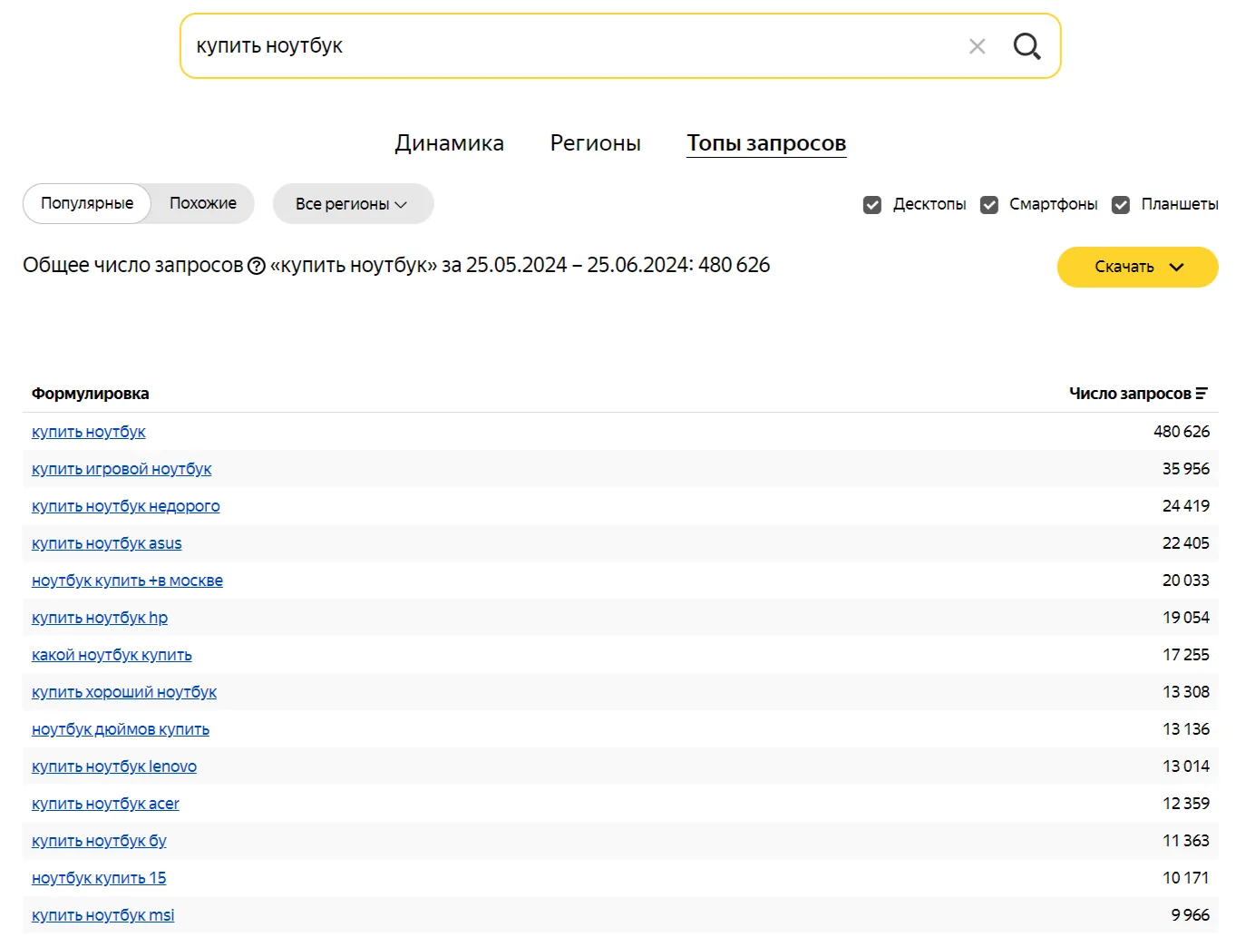Toggle the Планшеты checkbox
Screen dimensions: 1236x937
click(x=1121, y=205)
